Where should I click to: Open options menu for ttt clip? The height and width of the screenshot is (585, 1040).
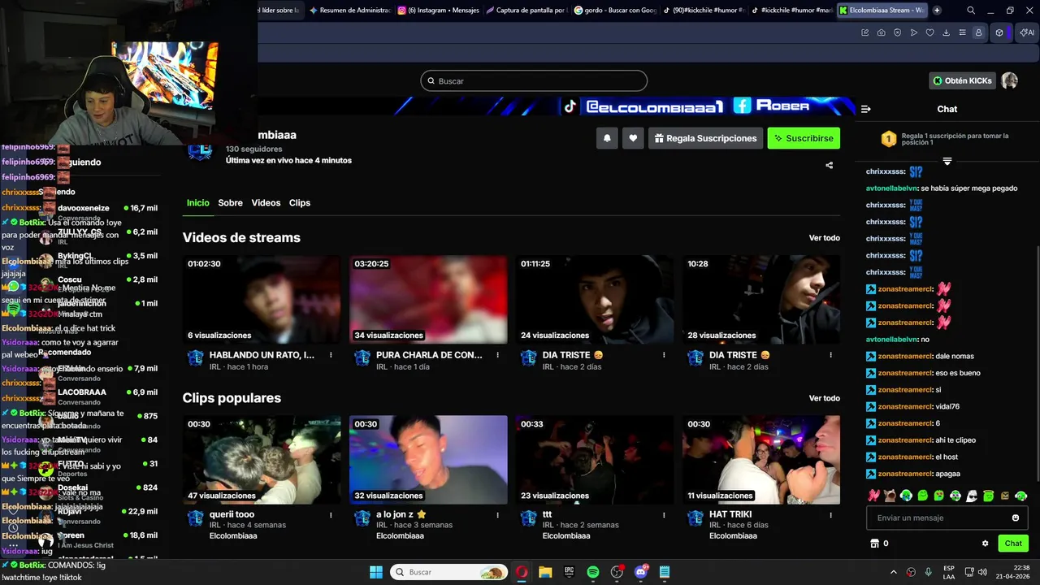pos(664,515)
